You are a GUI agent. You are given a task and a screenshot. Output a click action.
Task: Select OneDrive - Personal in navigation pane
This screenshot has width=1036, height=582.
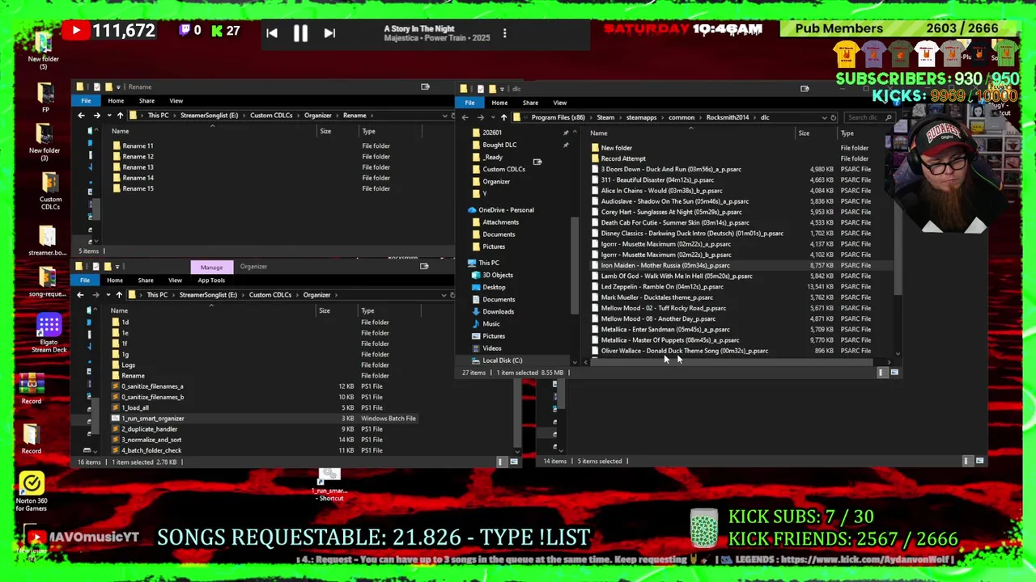[506, 210]
